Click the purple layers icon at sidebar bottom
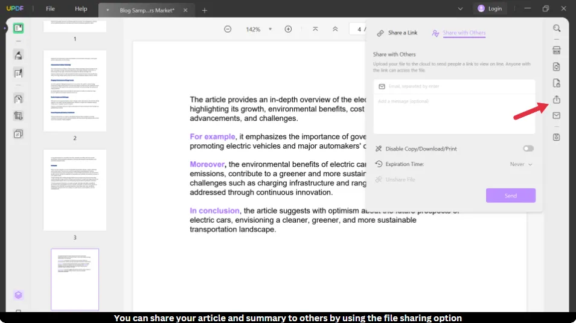The width and height of the screenshot is (576, 323). tap(18, 295)
